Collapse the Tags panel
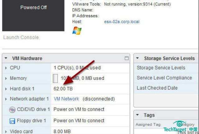Screen dimensions: 199x134 (x=137, y=115)
